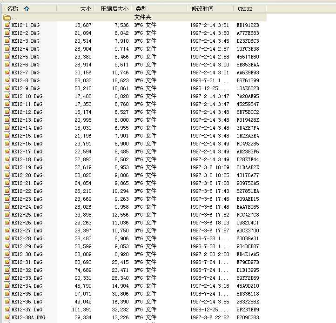Click the HK12-20.DWG file icon
This screenshot has width=336, height=323.
7,175
